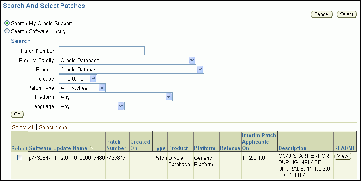Check the box for patch p7439847
The width and height of the screenshot is (361, 181).
point(20,158)
